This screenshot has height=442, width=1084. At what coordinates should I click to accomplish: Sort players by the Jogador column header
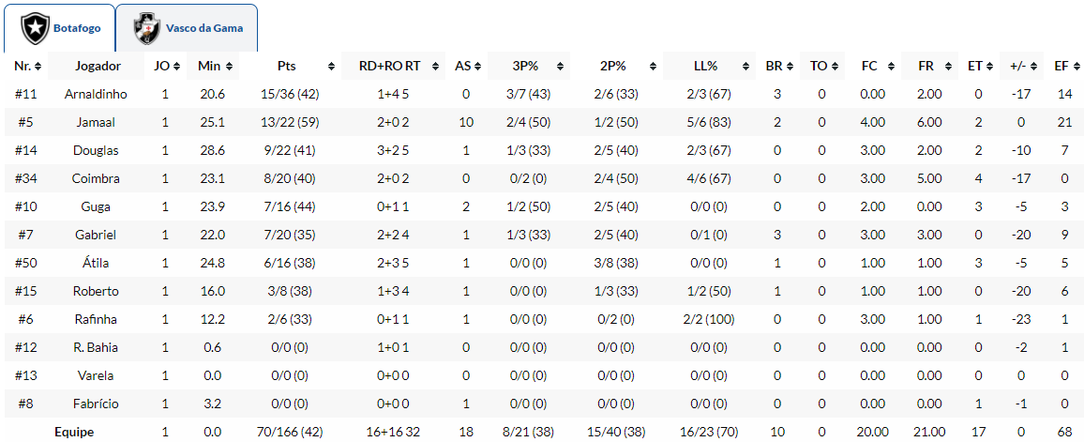(98, 66)
